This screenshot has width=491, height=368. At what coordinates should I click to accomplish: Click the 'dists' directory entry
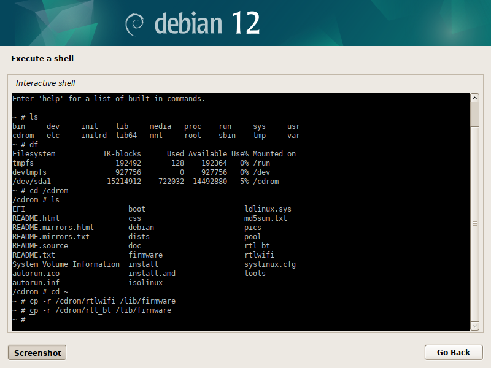point(139,237)
